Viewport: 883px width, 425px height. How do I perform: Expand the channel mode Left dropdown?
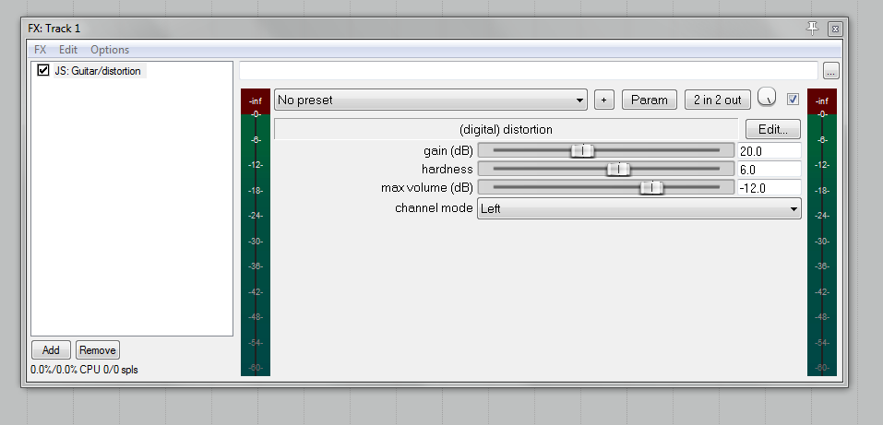coord(639,208)
